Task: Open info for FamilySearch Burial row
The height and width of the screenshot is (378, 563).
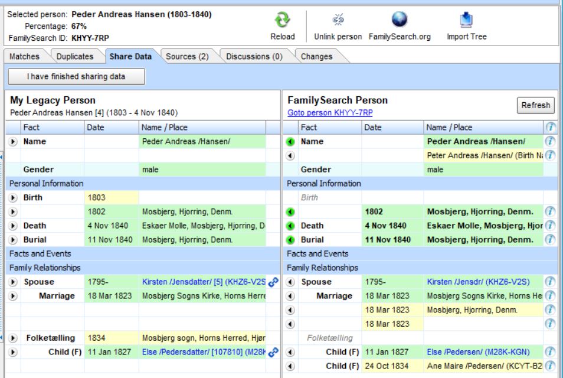Action: (x=551, y=239)
